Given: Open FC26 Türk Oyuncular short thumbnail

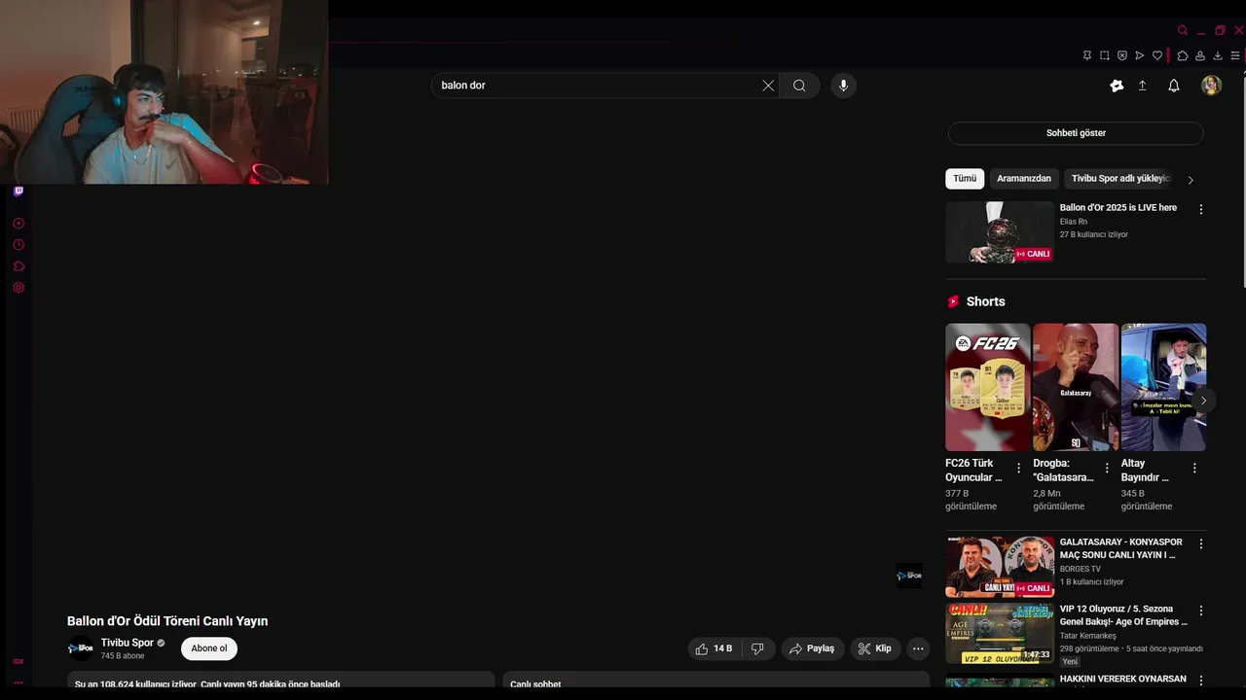Looking at the screenshot, I should click(987, 387).
